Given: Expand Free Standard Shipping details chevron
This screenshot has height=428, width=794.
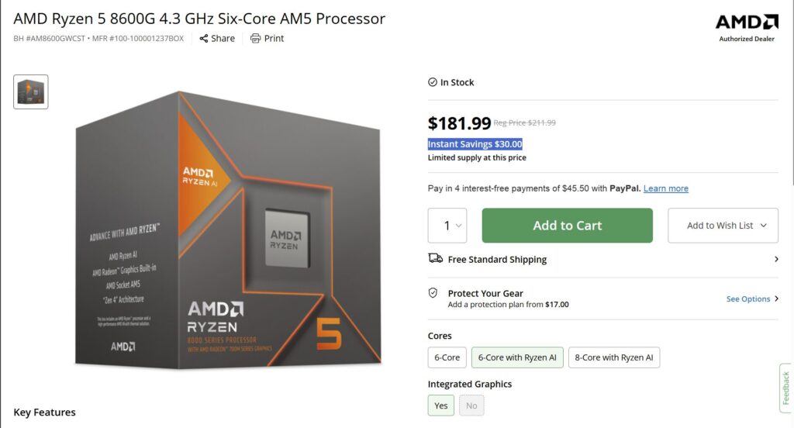Looking at the screenshot, I should (776, 259).
